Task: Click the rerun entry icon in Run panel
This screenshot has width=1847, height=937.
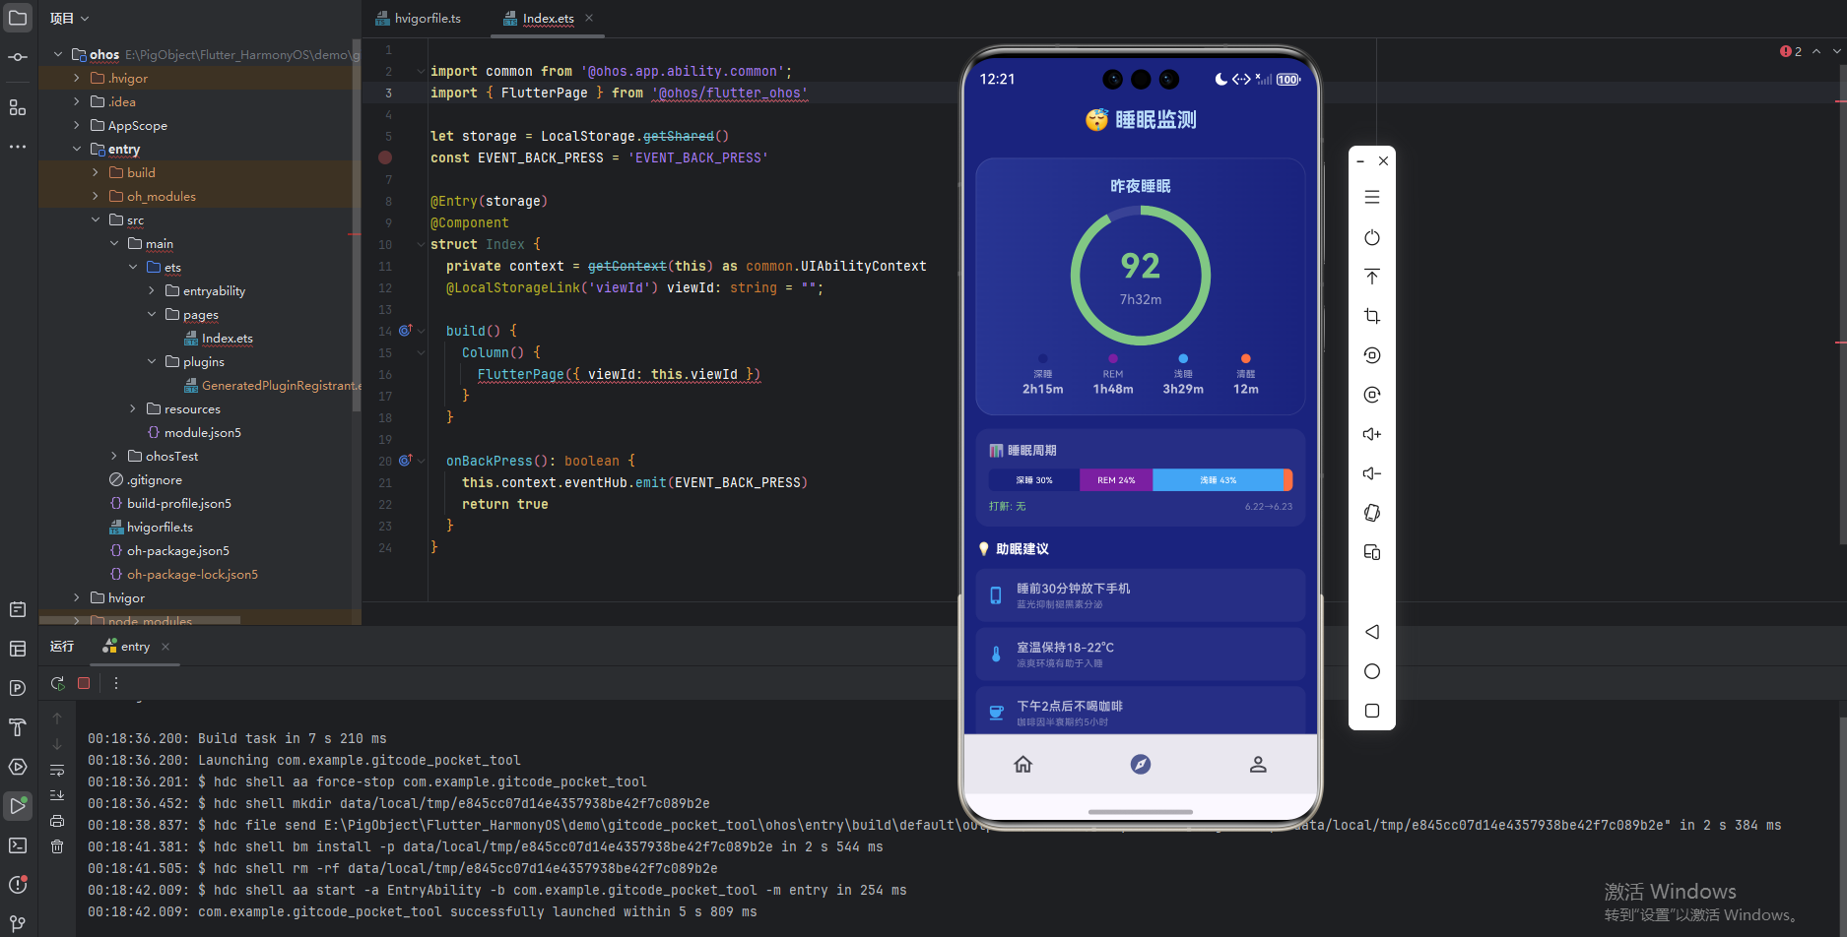Action: (58, 683)
